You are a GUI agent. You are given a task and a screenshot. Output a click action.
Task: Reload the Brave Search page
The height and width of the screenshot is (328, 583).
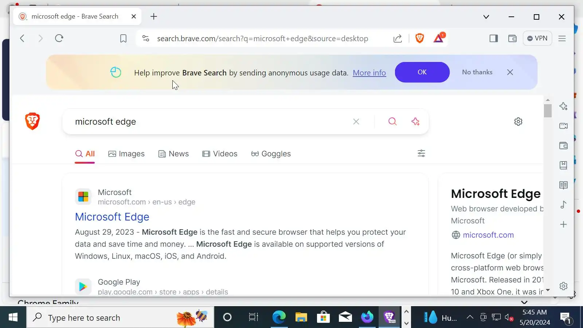pos(59,38)
